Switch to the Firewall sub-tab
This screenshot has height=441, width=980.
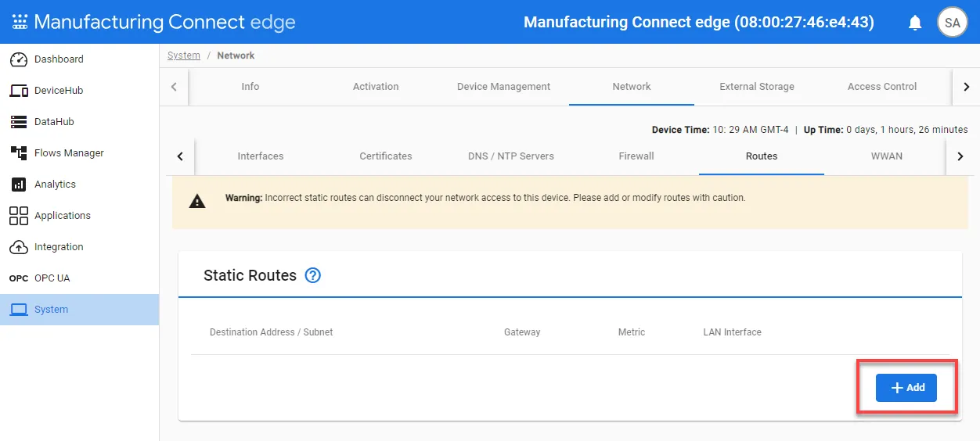point(636,156)
